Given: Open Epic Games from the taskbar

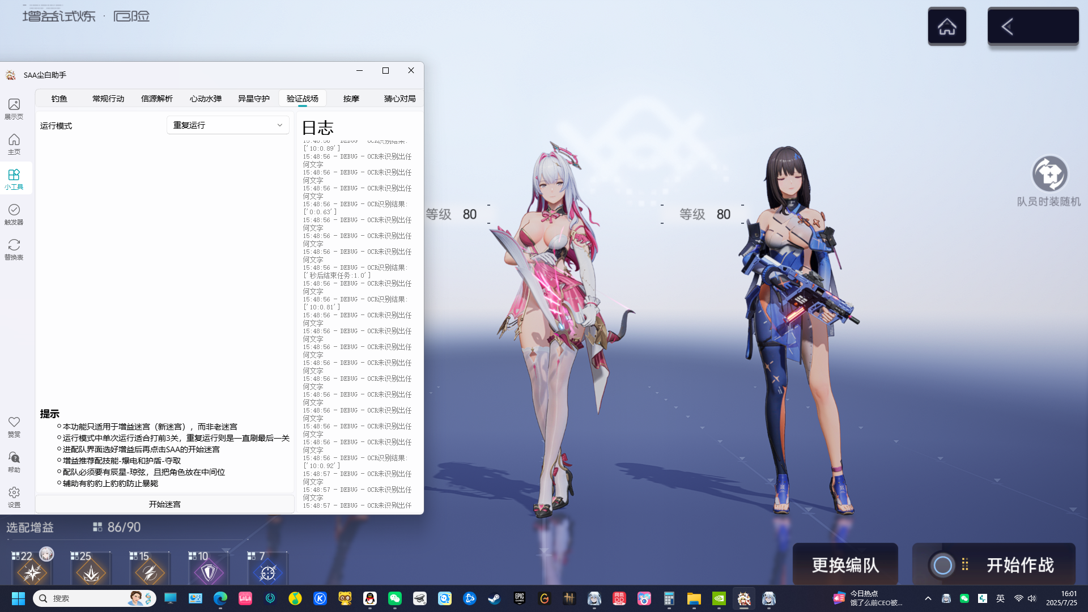Looking at the screenshot, I should click(520, 598).
